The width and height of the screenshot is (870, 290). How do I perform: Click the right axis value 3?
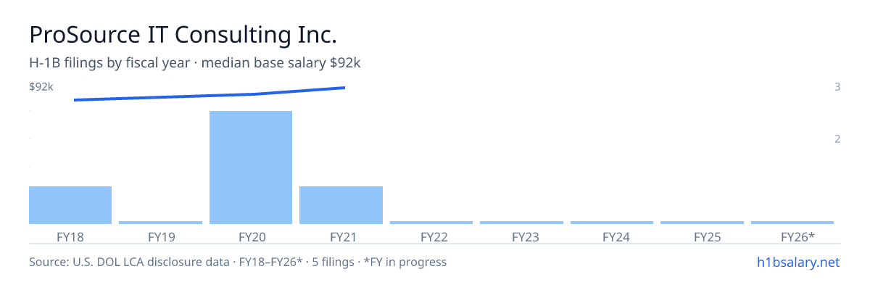pyautogui.click(x=837, y=87)
